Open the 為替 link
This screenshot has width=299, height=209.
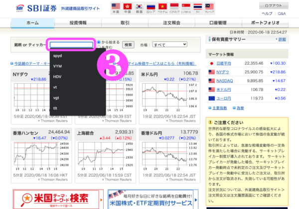[240, 108]
